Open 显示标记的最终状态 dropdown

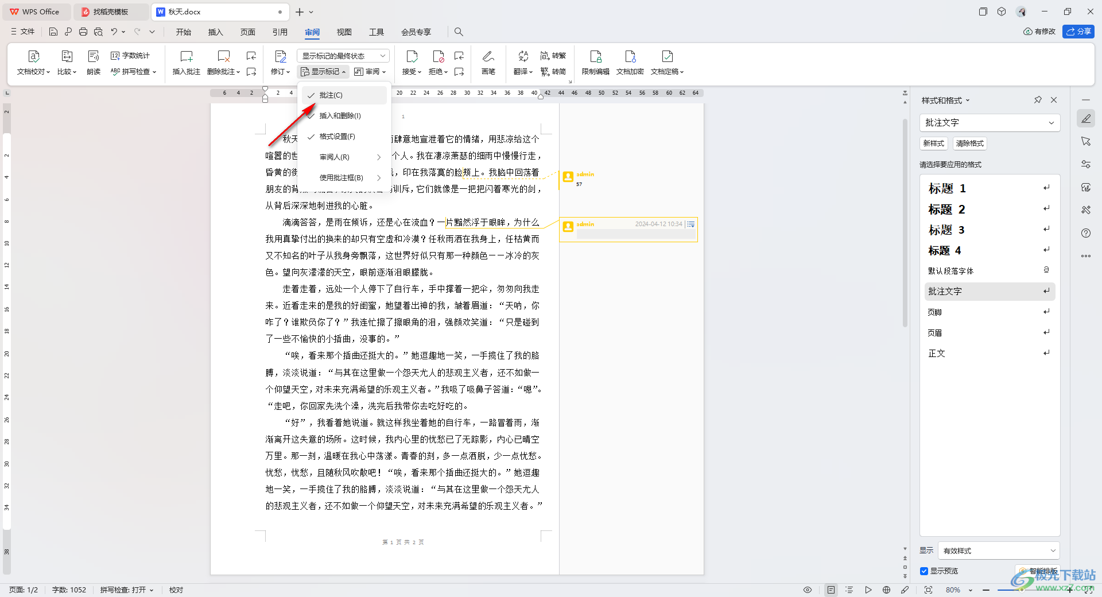click(x=343, y=56)
